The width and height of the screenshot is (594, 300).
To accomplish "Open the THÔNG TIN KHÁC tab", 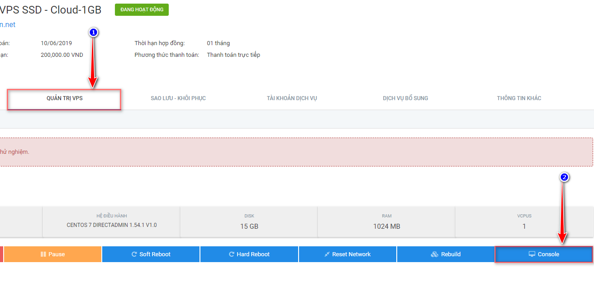I will (x=519, y=98).
